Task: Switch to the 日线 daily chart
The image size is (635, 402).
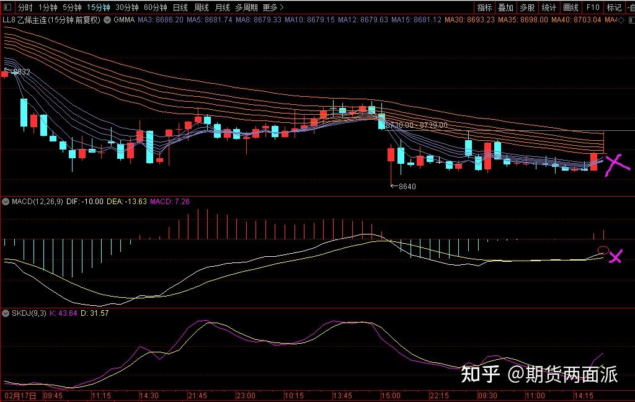Action: [180, 7]
